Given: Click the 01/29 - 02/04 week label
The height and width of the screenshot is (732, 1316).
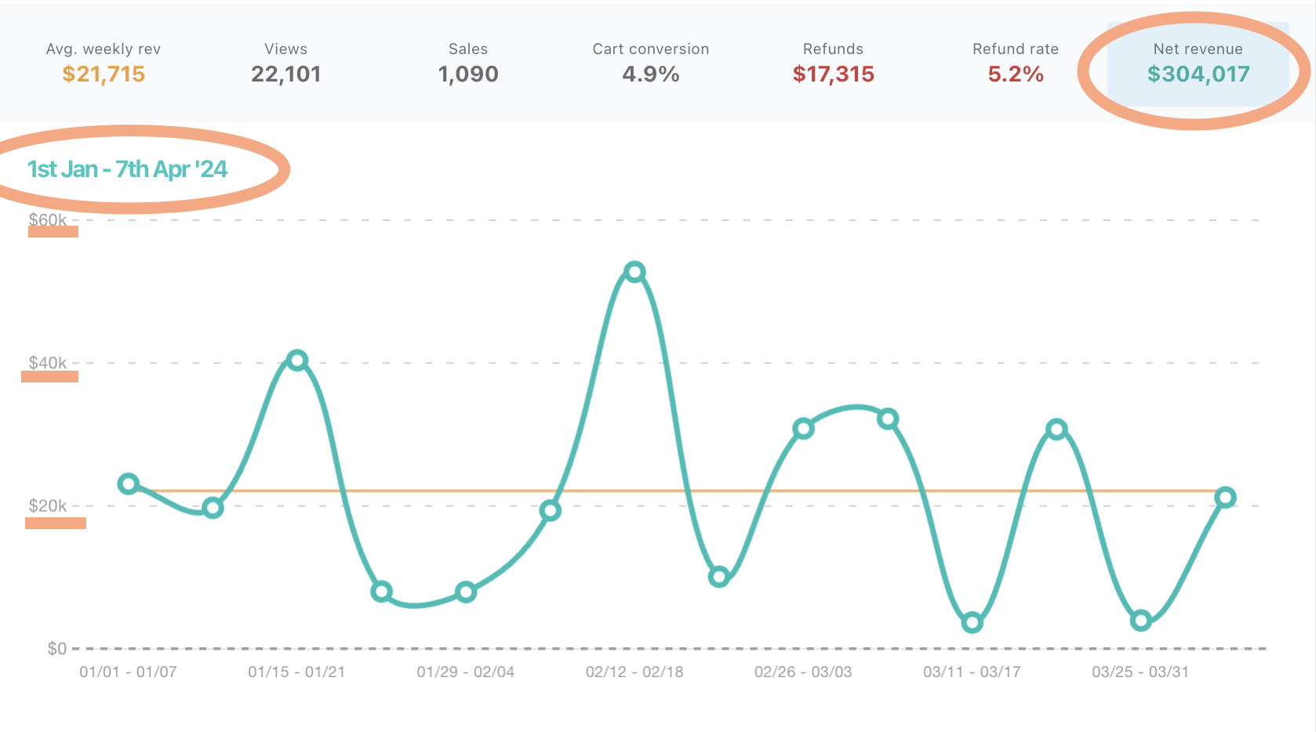Looking at the screenshot, I should coord(466,672).
